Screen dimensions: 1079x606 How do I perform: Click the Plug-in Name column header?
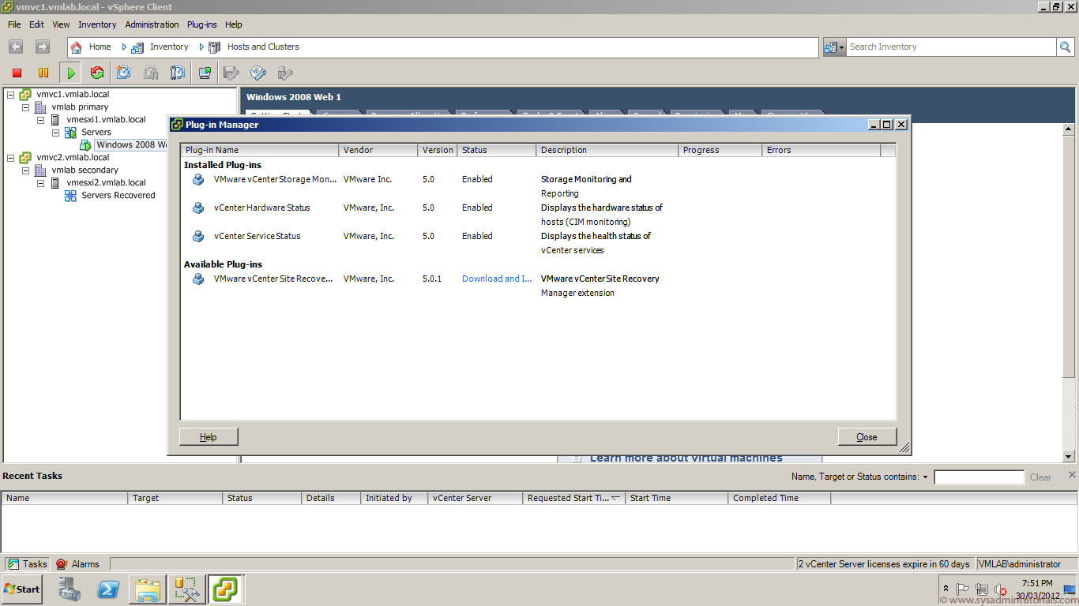pos(260,150)
